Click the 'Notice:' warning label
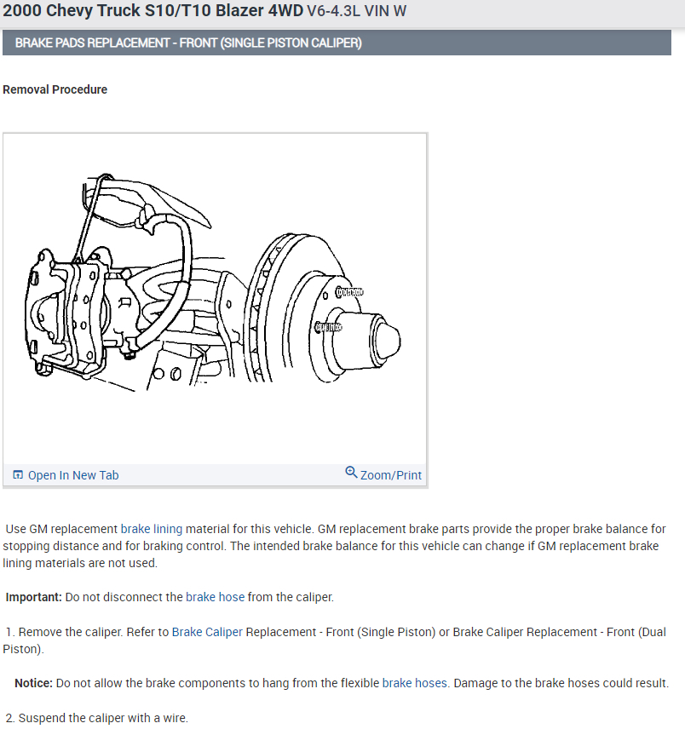This screenshot has height=729, width=685. [x=33, y=683]
